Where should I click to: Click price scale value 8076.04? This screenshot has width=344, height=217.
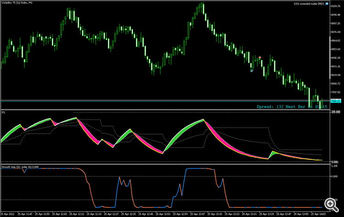tap(336, 32)
